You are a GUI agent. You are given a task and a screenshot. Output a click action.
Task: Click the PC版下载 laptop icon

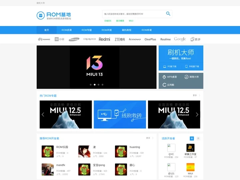[x=165, y=67]
